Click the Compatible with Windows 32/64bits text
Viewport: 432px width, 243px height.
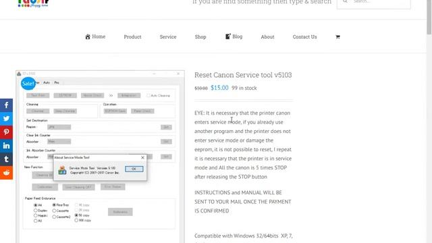tap(244, 236)
